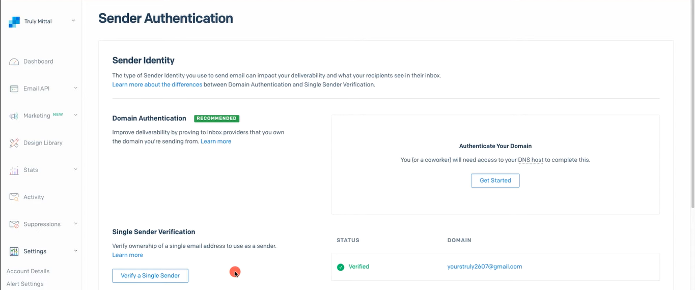
Task: Click the Activity envelope icon
Action: click(14, 197)
